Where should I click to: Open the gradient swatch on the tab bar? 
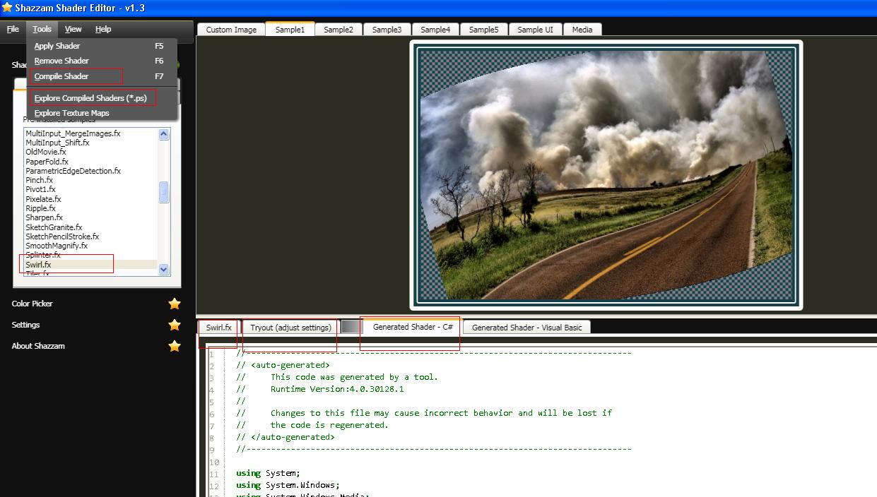351,326
